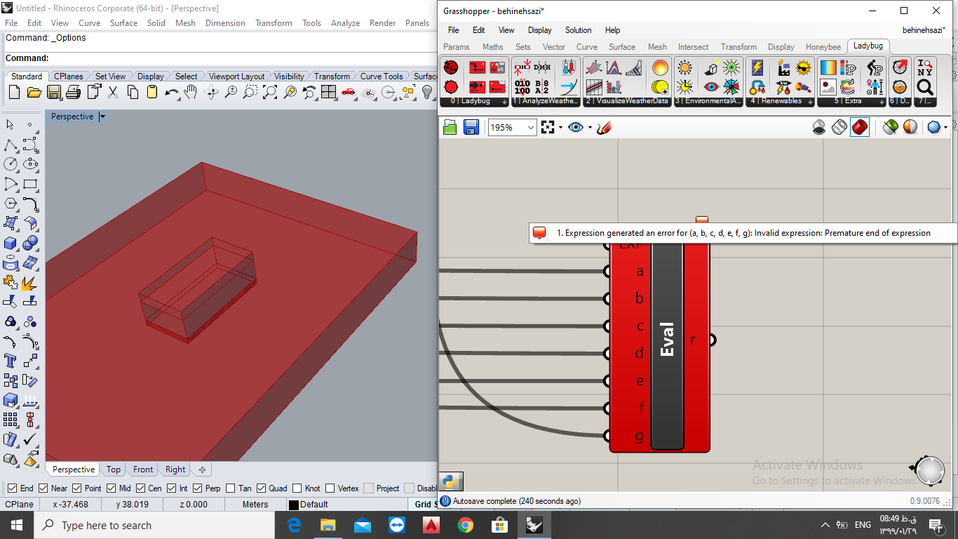Expand the Grasshopper preview eye dropdown arrow
958x539 pixels.
click(590, 128)
